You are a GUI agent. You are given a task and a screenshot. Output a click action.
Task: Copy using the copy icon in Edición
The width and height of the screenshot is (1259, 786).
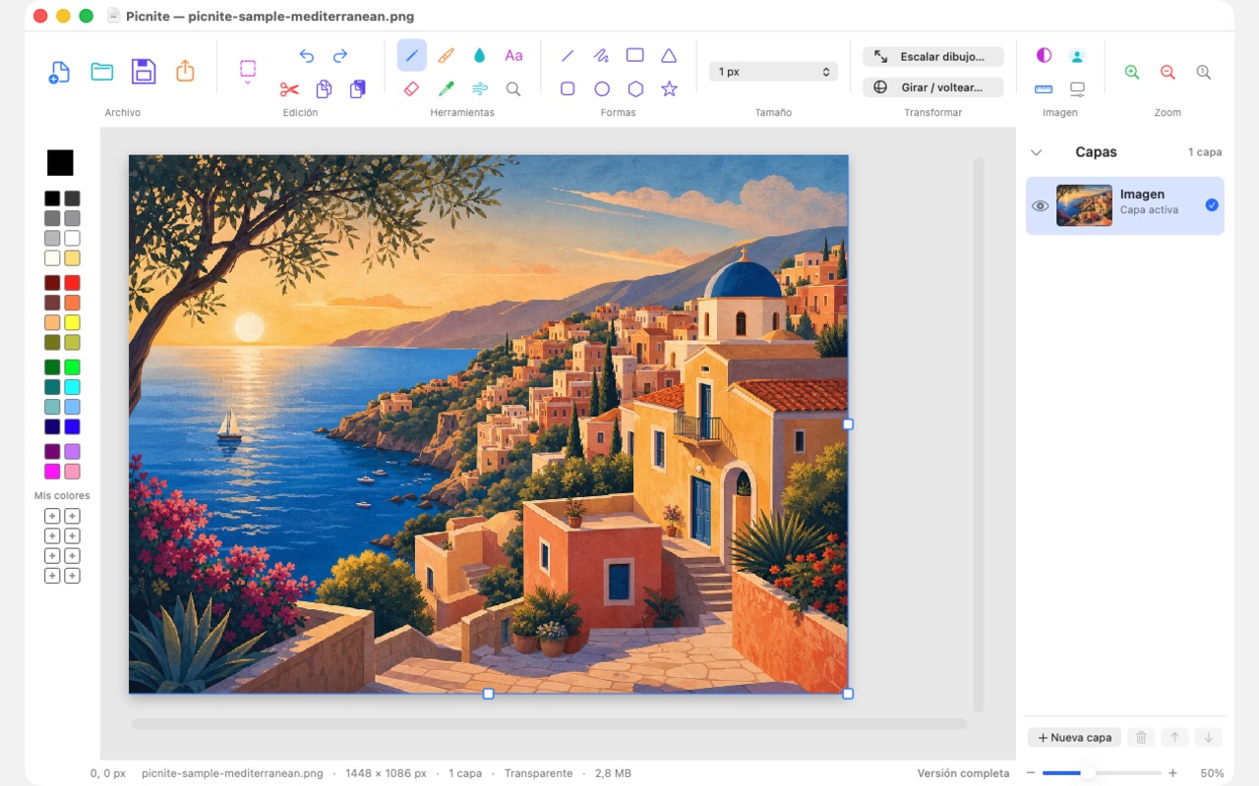pyautogui.click(x=324, y=89)
